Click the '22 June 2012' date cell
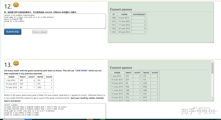Image resolution: width=221 pixels, height=120 pixels. click(124, 28)
